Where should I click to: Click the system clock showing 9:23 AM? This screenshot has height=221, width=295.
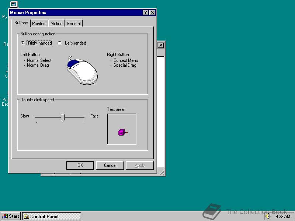[282, 217]
